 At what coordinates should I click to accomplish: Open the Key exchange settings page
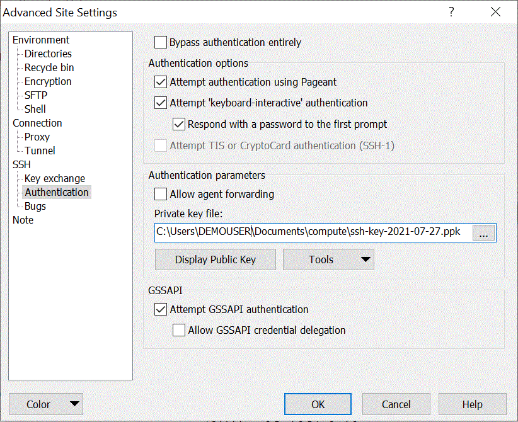54,178
